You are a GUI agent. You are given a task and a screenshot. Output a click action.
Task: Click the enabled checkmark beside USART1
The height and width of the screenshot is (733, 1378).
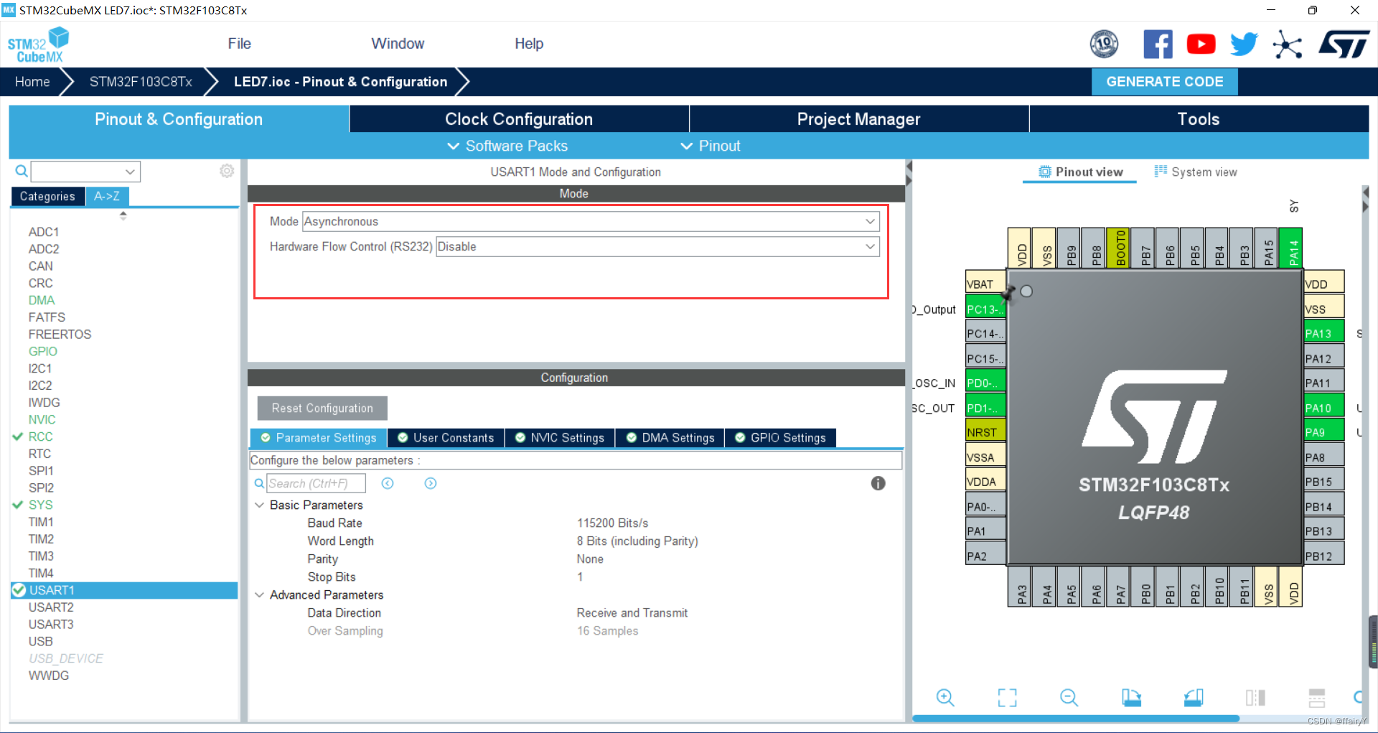pyautogui.click(x=19, y=590)
